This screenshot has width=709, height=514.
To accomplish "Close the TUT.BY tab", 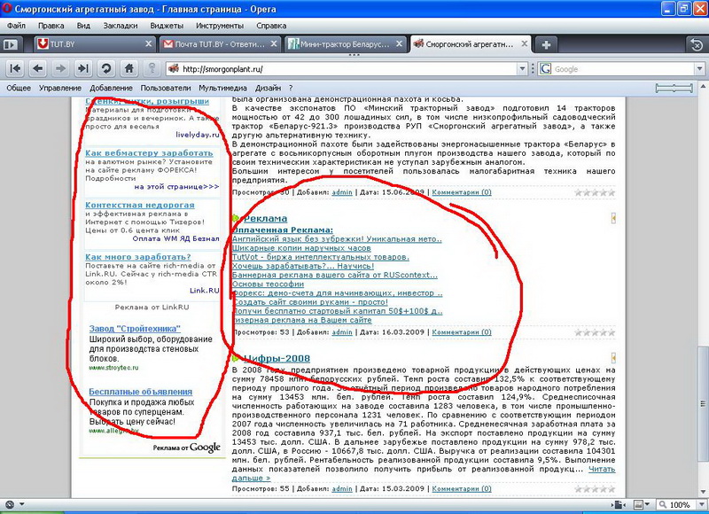I will pyautogui.click(x=148, y=43).
